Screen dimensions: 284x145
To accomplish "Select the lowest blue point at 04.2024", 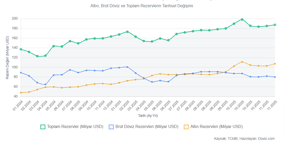I will pos(45,84).
